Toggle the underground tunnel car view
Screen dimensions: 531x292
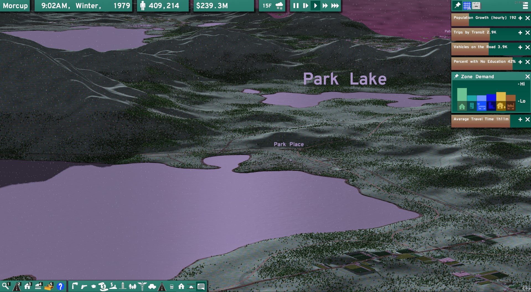[x=191, y=286]
